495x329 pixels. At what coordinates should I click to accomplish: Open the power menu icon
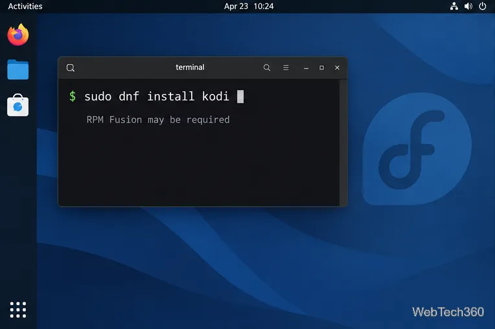click(483, 6)
